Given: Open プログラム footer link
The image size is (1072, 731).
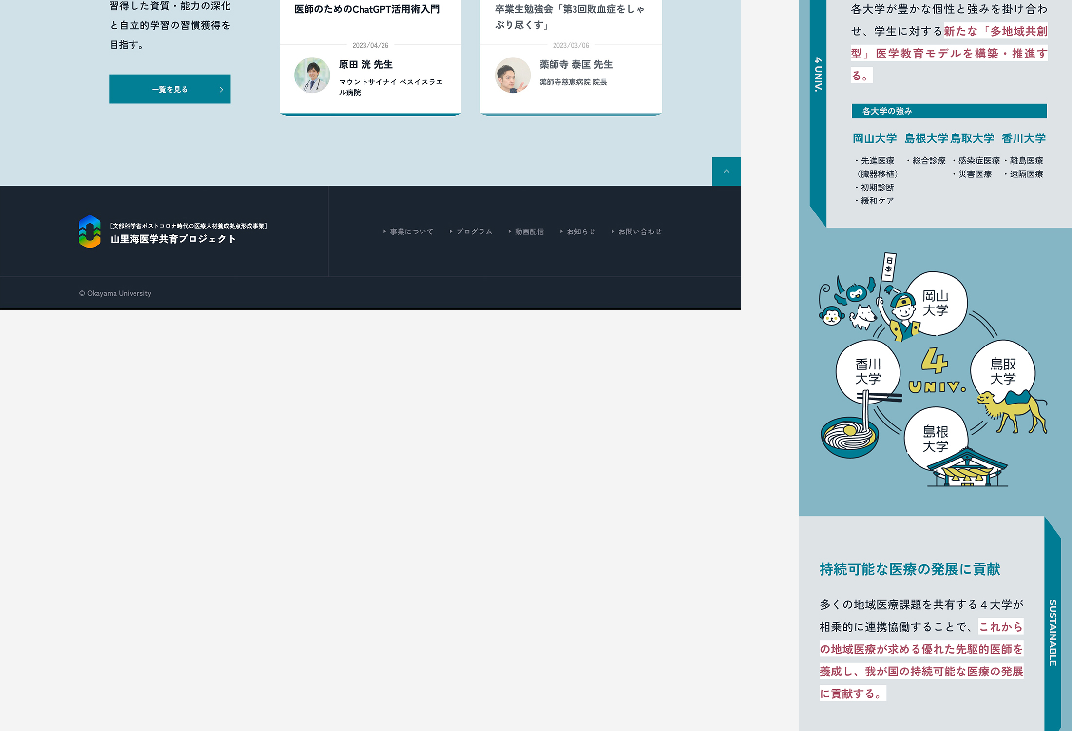Looking at the screenshot, I should (473, 231).
